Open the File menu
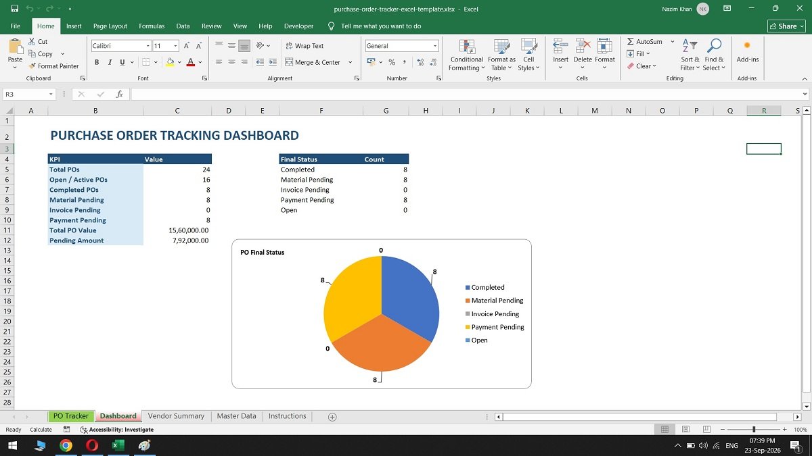The height and width of the screenshot is (456, 812). [16, 26]
